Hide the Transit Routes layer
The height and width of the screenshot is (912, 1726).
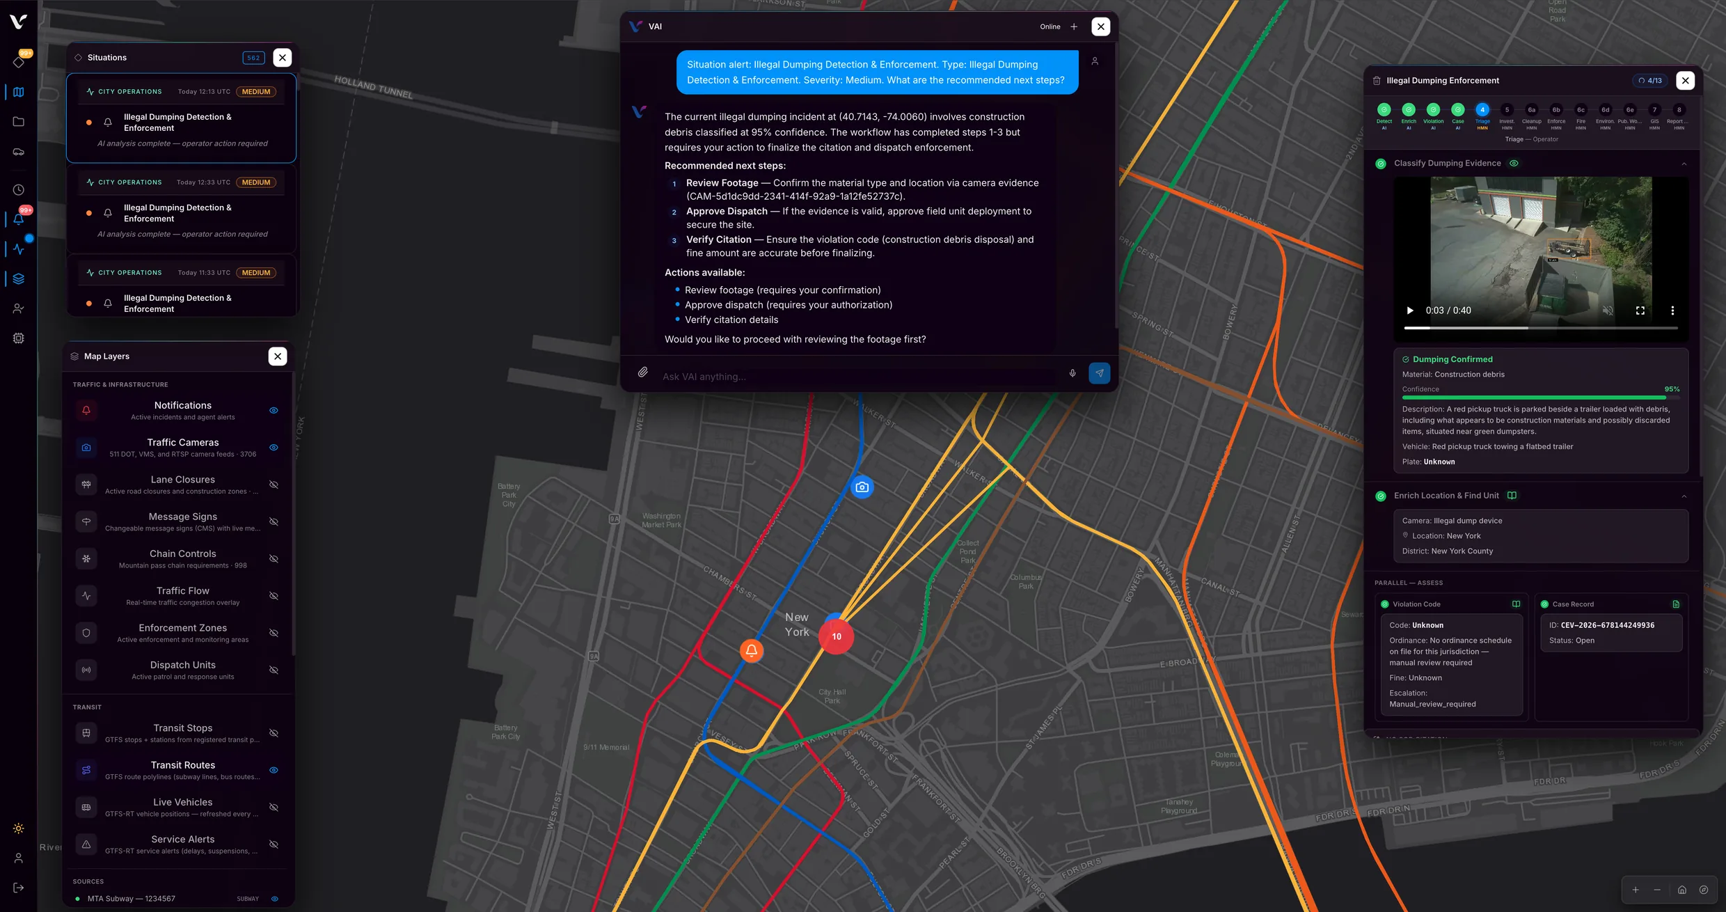coord(274,770)
